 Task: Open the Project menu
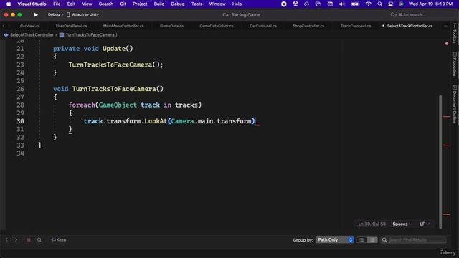click(140, 4)
